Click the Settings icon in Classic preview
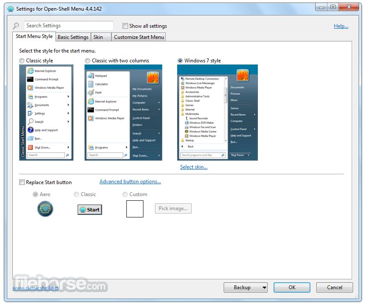This screenshot has width=365, height=305. 30,113
